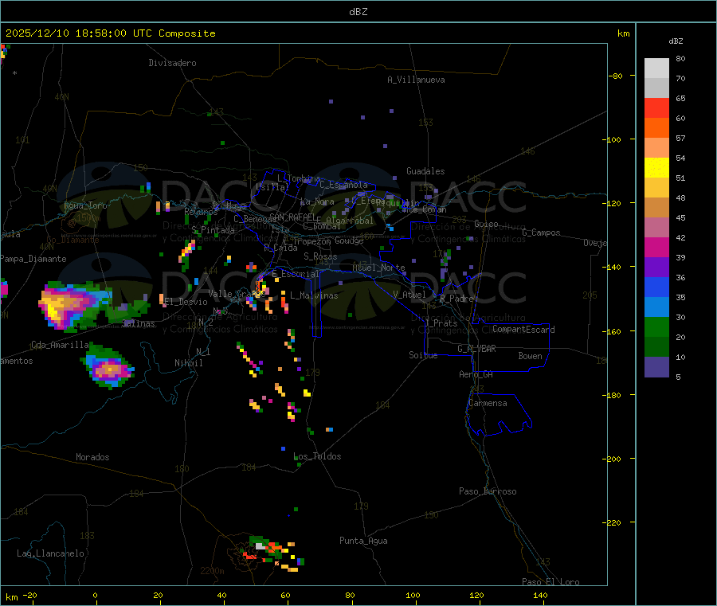This screenshot has width=717, height=606.
Task: Click the storm cell below Cda_Amarilla
Action: pos(108,367)
